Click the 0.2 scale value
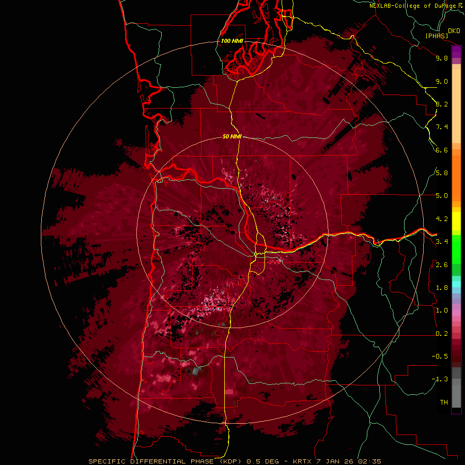The image size is (465, 465). point(442,334)
